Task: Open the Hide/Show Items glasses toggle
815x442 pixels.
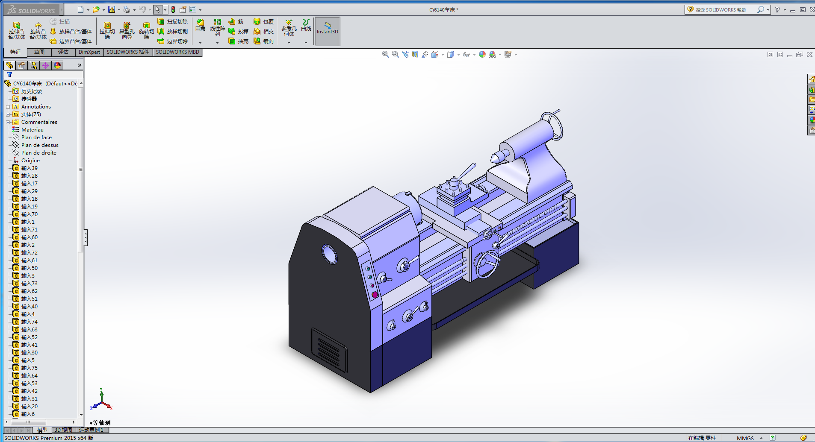Action: [466, 54]
